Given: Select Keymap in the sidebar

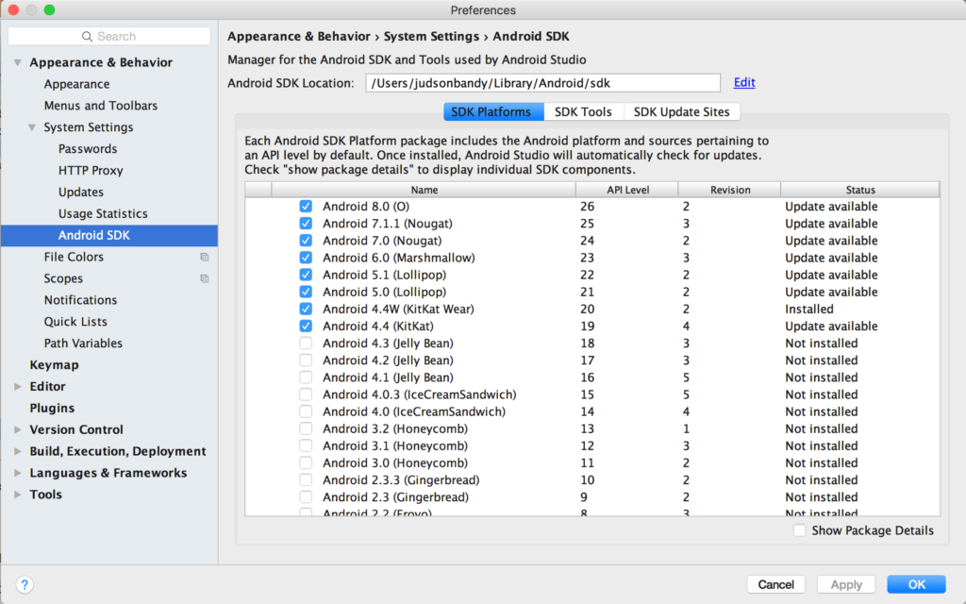Looking at the screenshot, I should 54,364.
